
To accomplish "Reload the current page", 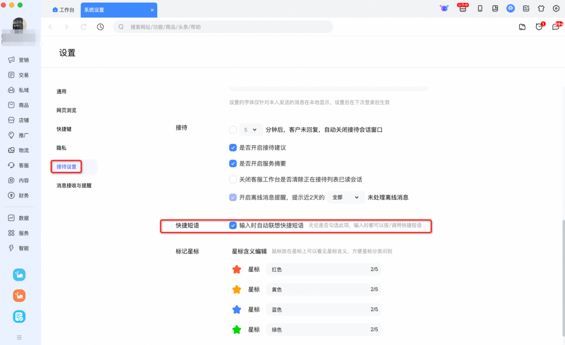I will 83,27.
